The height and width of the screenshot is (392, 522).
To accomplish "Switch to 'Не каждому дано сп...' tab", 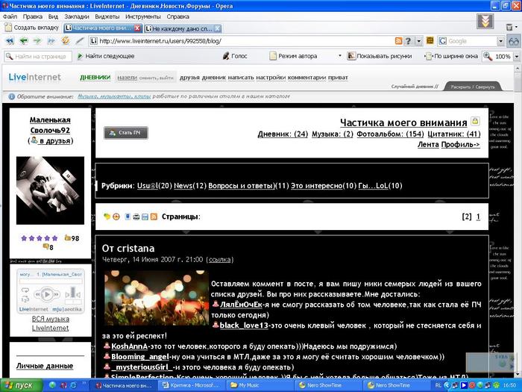I will pyautogui.click(x=183, y=28).
